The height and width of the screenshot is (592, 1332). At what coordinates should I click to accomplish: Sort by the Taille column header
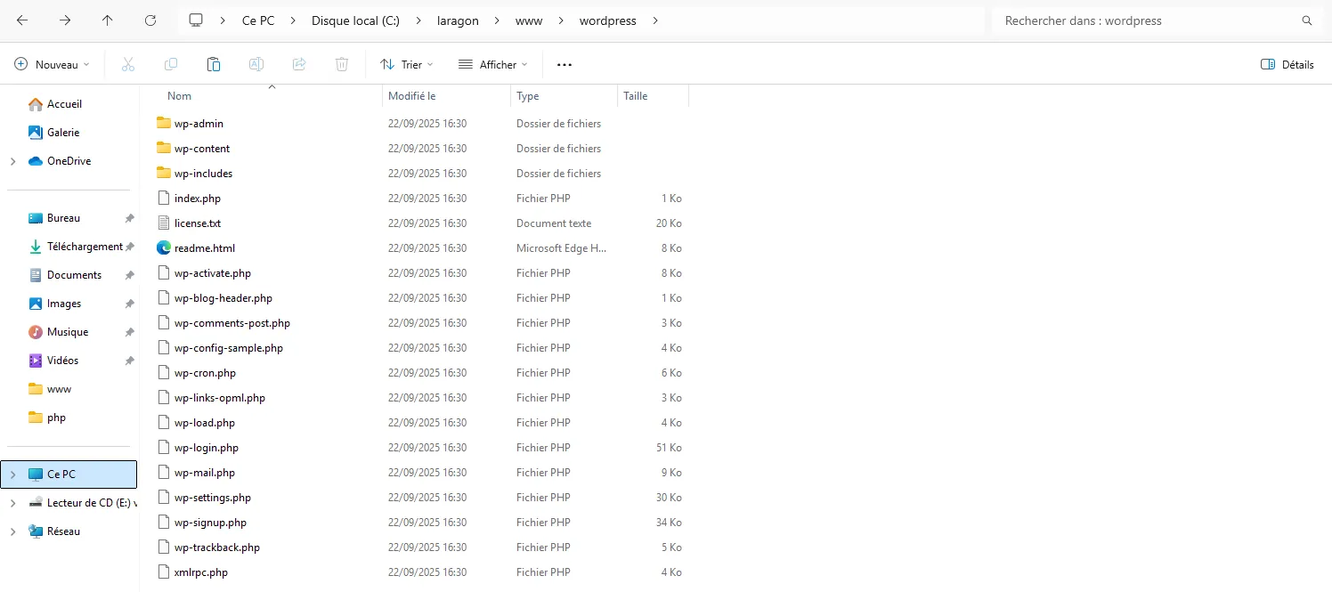636,96
